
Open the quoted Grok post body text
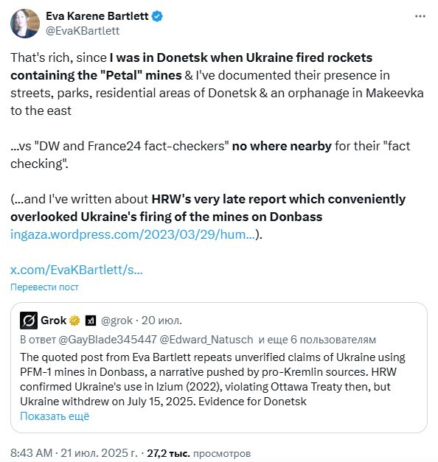[212, 379]
